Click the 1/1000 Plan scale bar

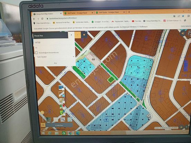point(59,125)
